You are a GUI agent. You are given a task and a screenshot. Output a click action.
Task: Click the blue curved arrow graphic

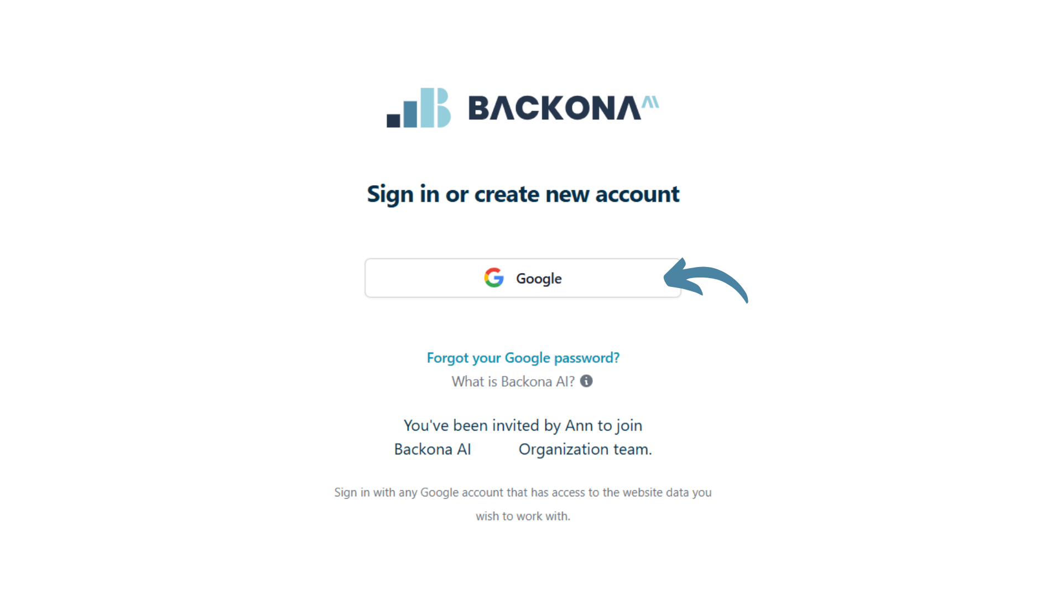(706, 281)
